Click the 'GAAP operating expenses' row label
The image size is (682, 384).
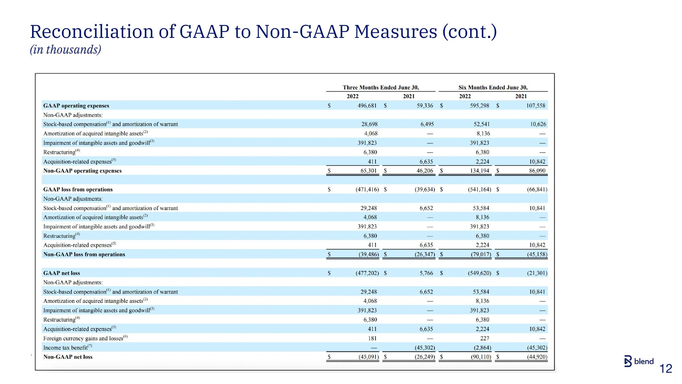click(x=76, y=106)
